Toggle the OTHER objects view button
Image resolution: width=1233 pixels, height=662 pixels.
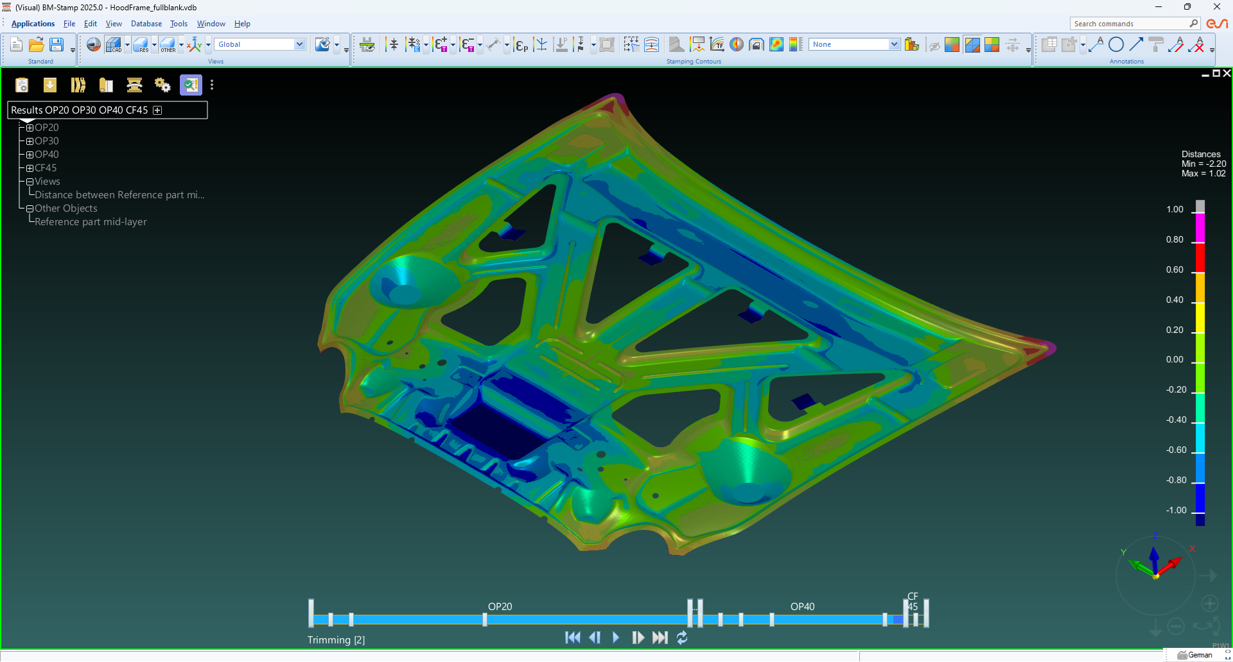click(168, 44)
